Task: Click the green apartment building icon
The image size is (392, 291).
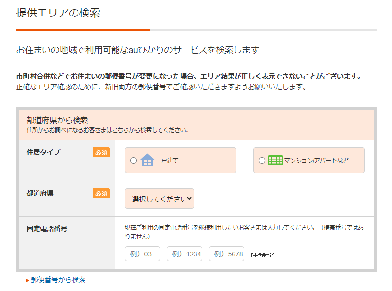Action: [x=275, y=160]
